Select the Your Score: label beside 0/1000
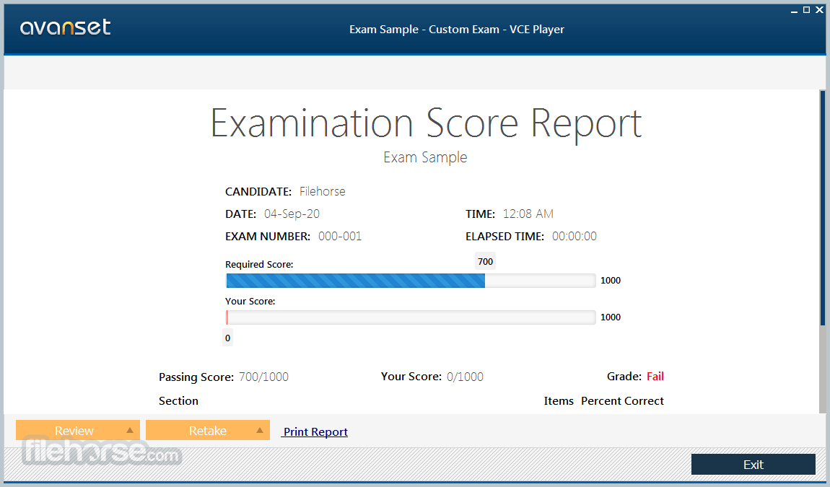 point(411,377)
